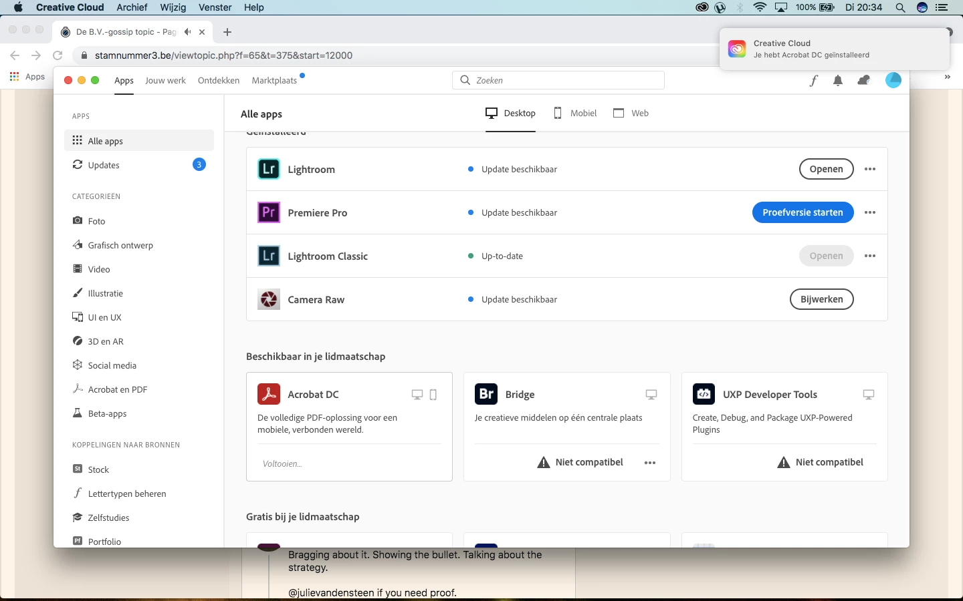Open the account profile avatar
This screenshot has height=601, width=963.
[x=893, y=80]
